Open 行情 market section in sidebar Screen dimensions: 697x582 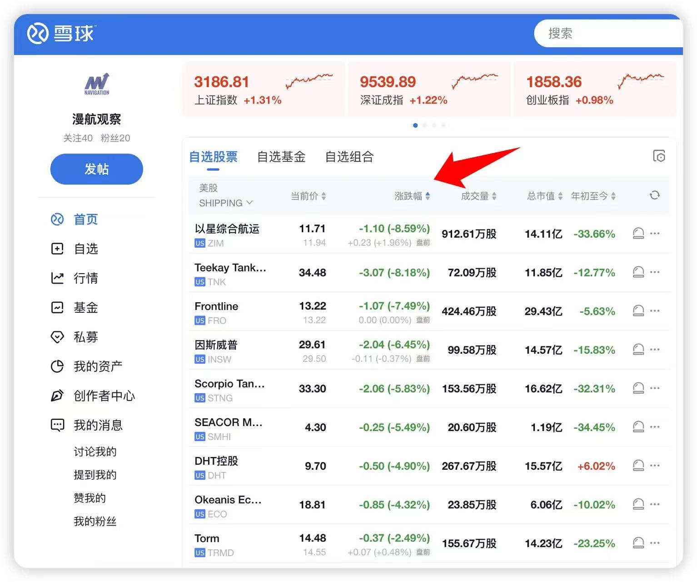click(85, 278)
